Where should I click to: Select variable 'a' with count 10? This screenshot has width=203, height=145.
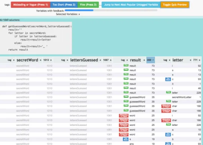[173, 130]
